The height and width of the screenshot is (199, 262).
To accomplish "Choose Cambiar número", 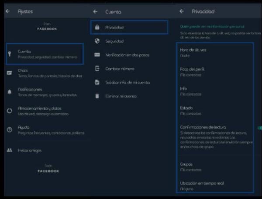I will [x=129, y=69].
